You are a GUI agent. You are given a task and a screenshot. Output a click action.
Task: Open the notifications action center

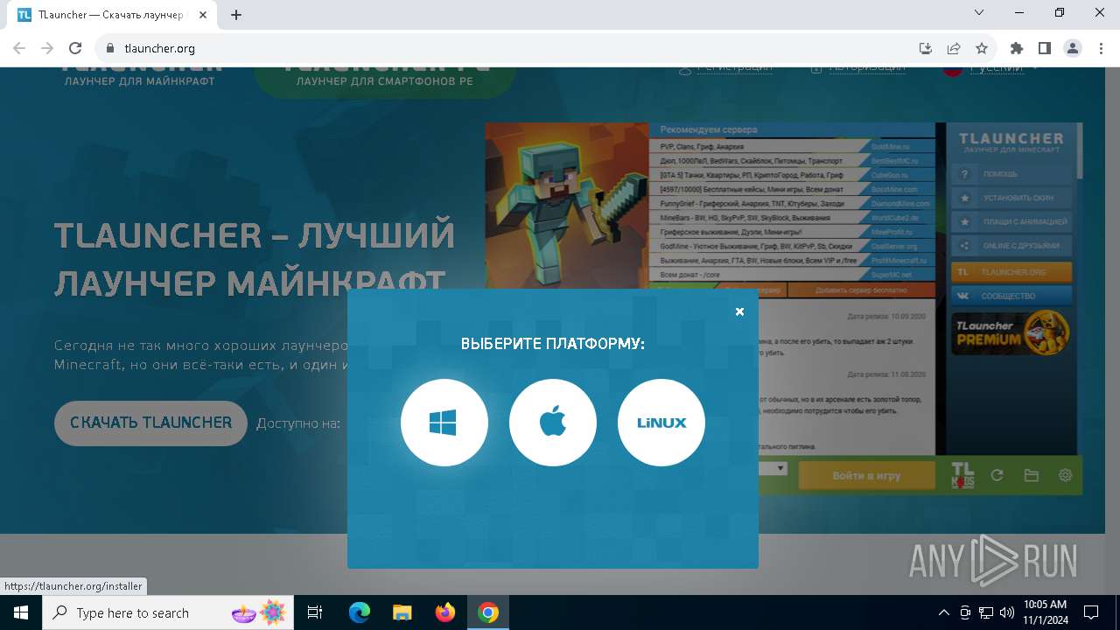point(1091,612)
